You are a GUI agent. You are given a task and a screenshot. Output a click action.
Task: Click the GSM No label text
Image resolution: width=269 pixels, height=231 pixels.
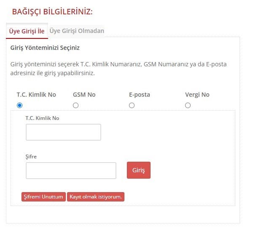pyautogui.click(x=84, y=95)
